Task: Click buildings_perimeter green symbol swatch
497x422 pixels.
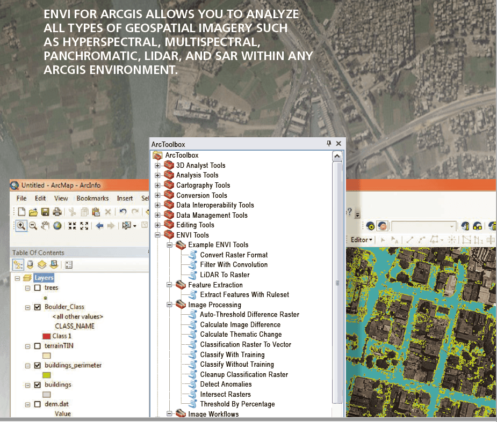Action: tap(47, 375)
